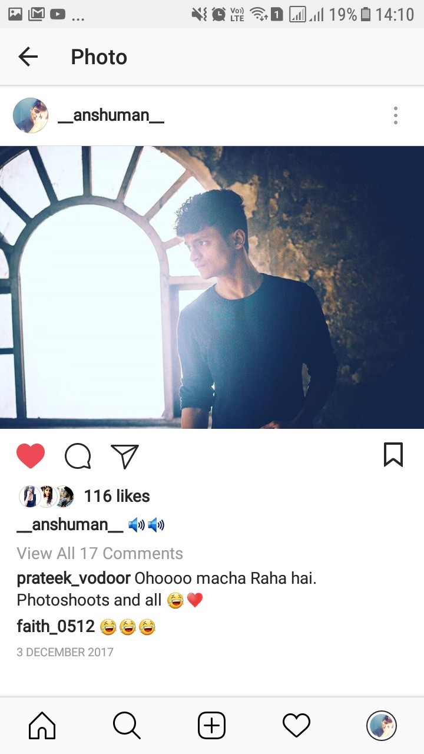The image size is (424, 754).
Task: Tap the posted photo of the man
Action: pyautogui.click(x=212, y=287)
